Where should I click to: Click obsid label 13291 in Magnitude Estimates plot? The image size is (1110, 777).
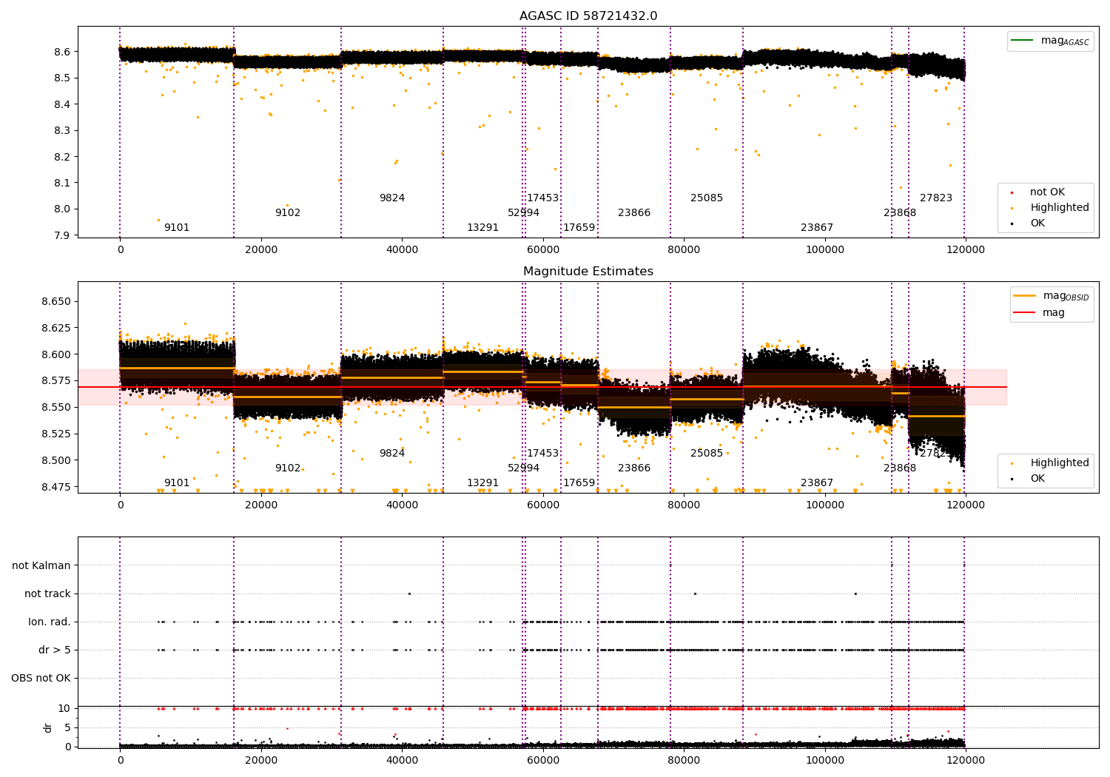coord(482,483)
